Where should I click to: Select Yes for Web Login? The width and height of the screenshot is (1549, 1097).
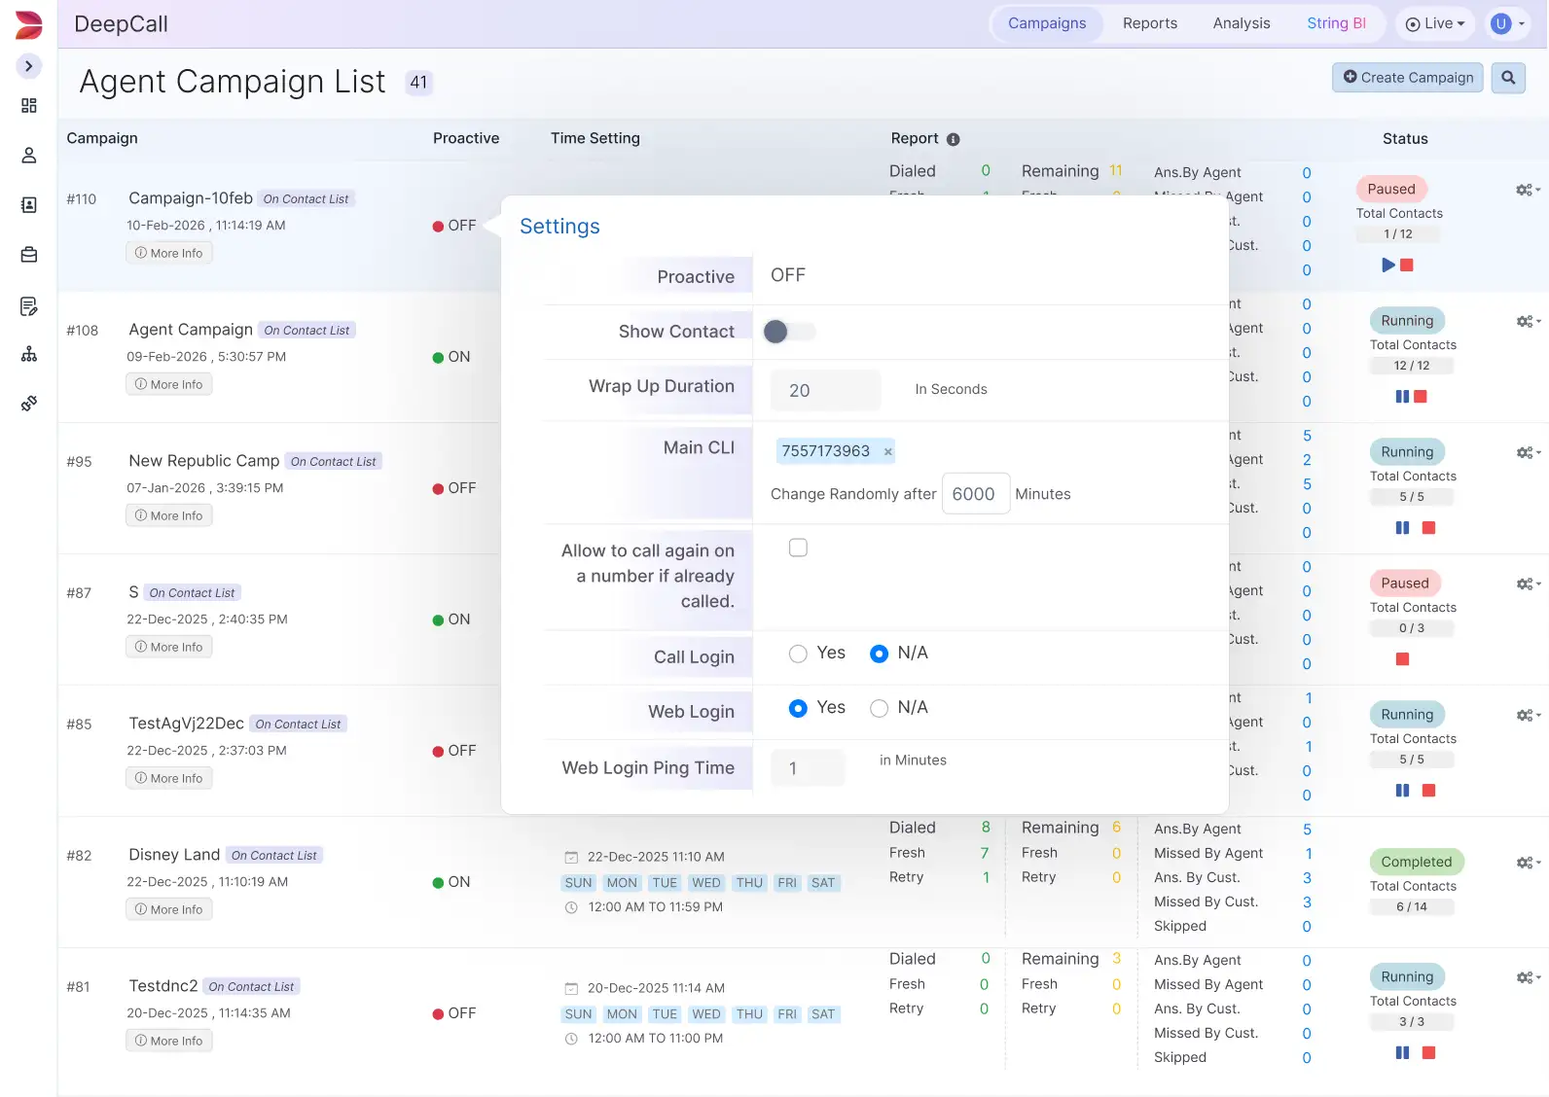(x=798, y=708)
